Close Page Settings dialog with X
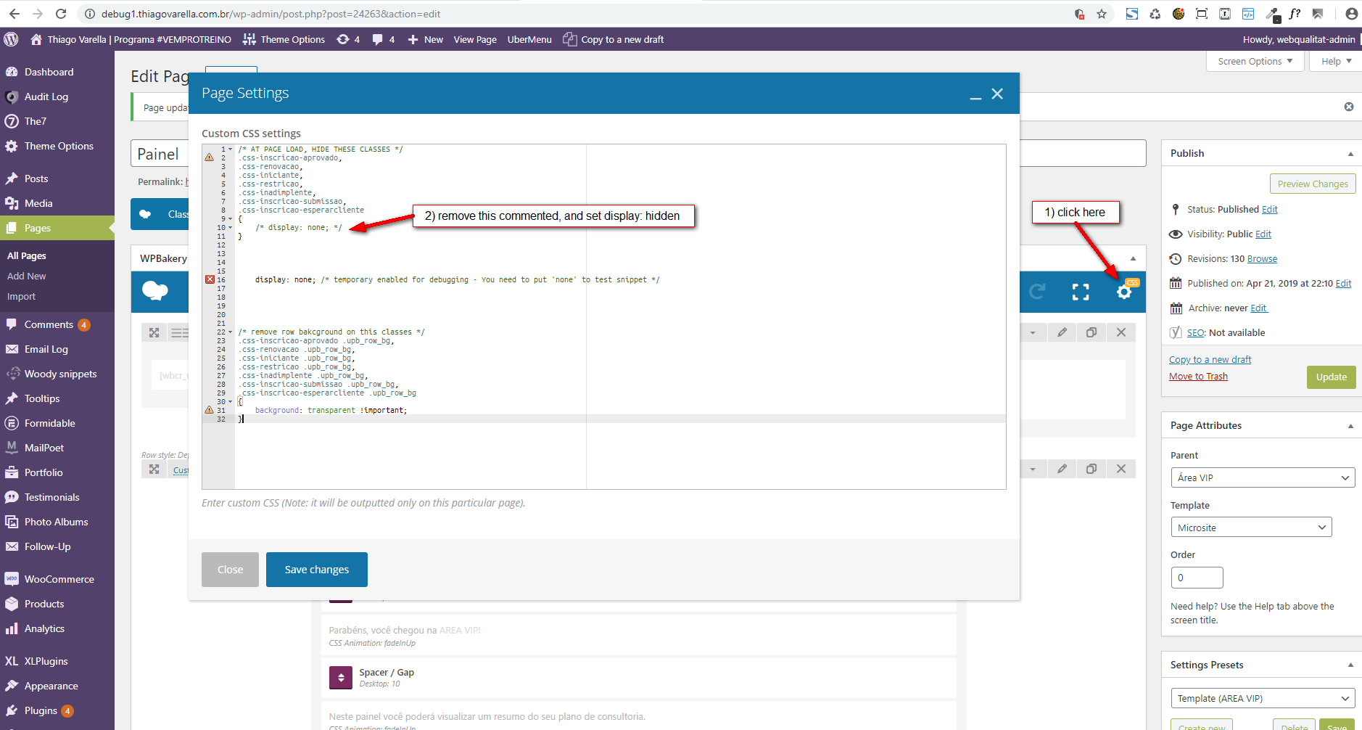Image resolution: width=1362 pixels, height=730 pixels. click(998, 94)
